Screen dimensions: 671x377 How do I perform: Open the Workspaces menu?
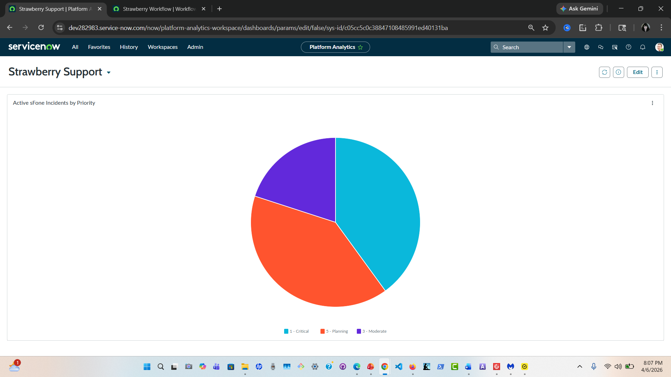tap(163, 47)
